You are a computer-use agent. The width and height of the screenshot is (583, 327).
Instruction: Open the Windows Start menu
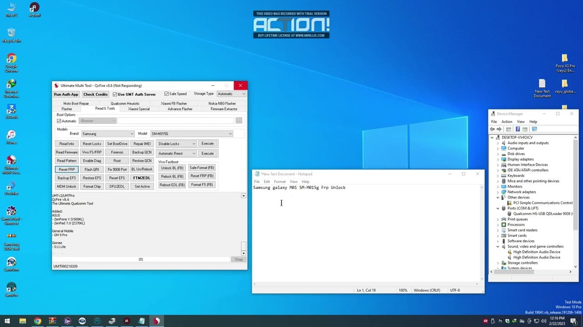pos(7,321)
